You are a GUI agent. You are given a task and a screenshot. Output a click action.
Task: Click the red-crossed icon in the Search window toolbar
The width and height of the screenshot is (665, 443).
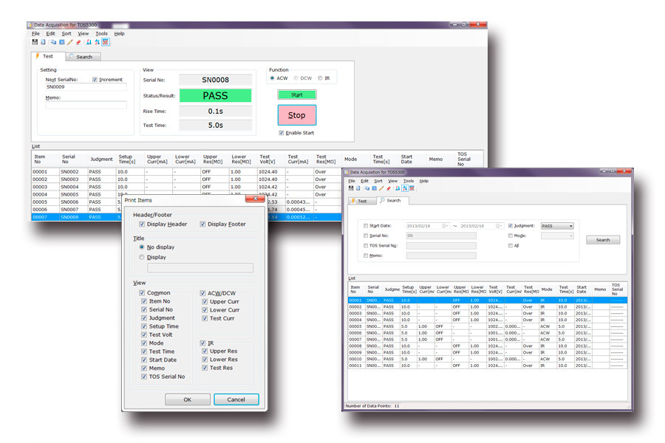click(x=411, y=188)
